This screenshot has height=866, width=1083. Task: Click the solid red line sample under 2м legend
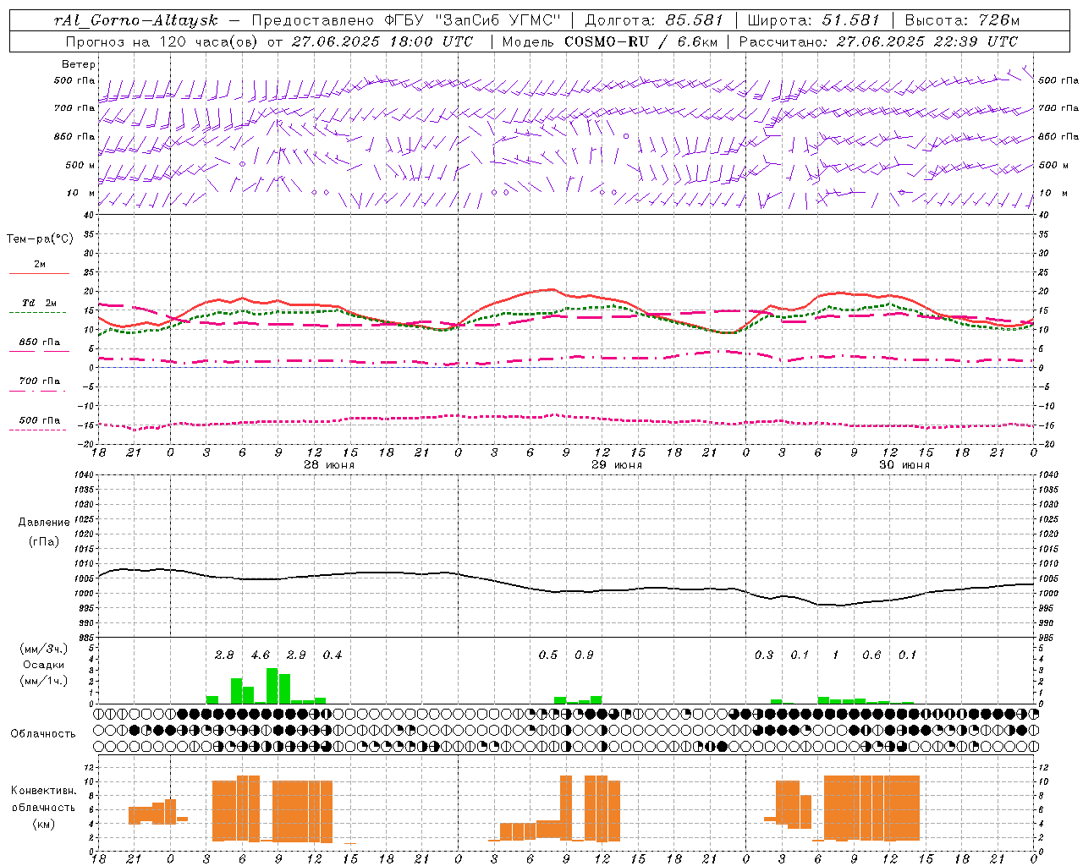coord(39,273)
